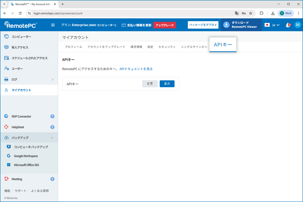Open browser extensions icon
303x202 pixels.
[261, 13]
